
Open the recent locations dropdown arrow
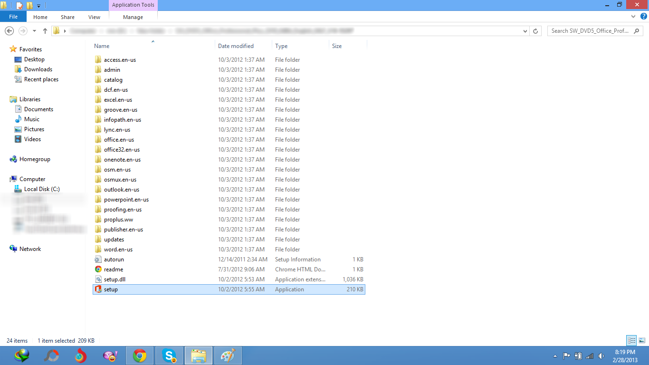[x=34, y=31]
